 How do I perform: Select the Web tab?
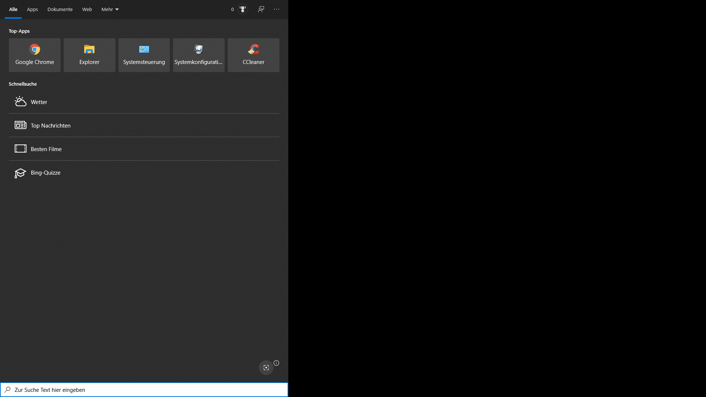(87, 9)
